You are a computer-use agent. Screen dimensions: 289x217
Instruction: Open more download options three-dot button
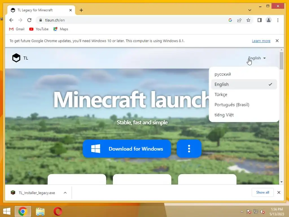[189, 149]
